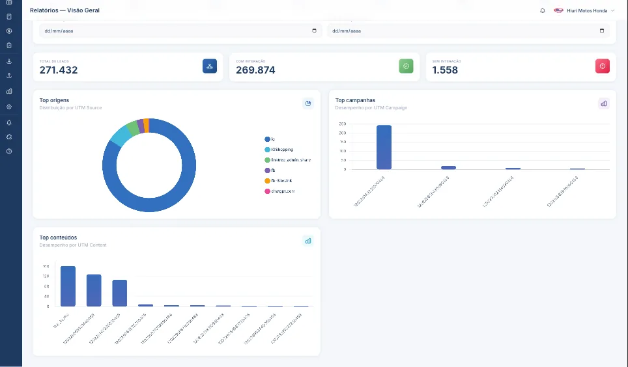Toggle the 'chatgpt.com' legend series
Screen dimensions: 628x367
coord(279,191)
